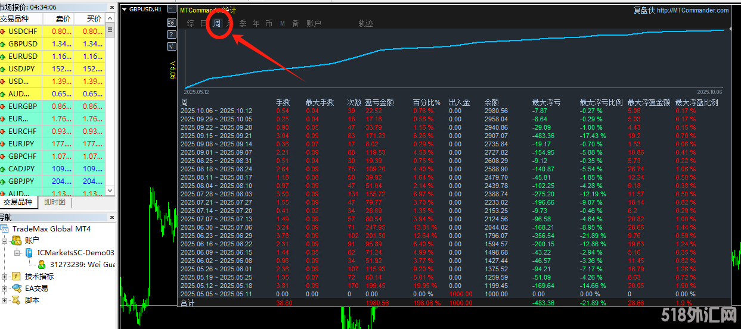Click the 技术指标 indicators icon
The height and width of the screenshot is (329, 741).
tap(17, 277)
